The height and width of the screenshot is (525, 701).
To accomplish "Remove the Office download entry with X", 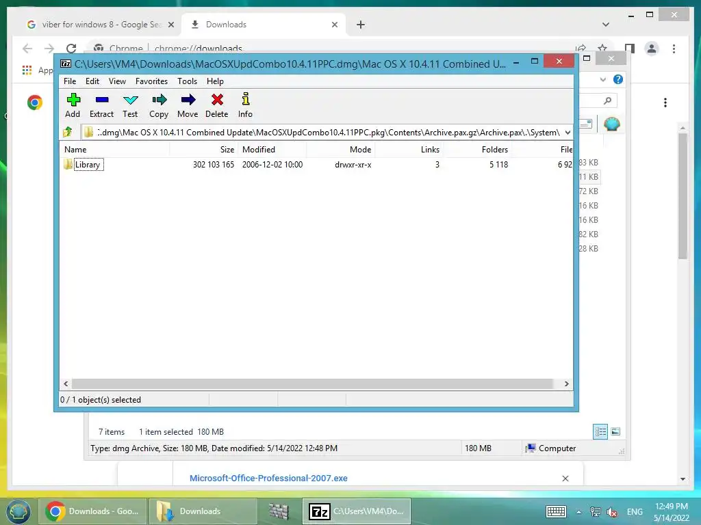I will coord(565,479).
